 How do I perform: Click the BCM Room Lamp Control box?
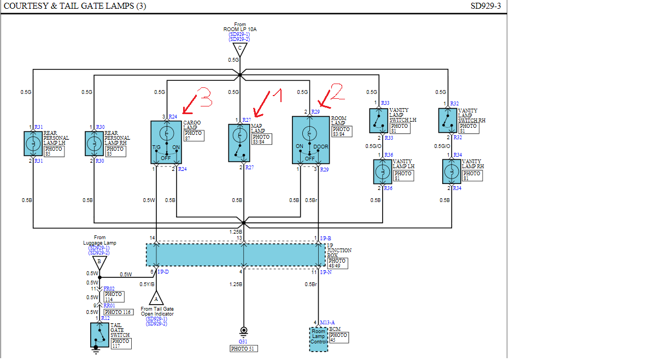click(318, 339)
